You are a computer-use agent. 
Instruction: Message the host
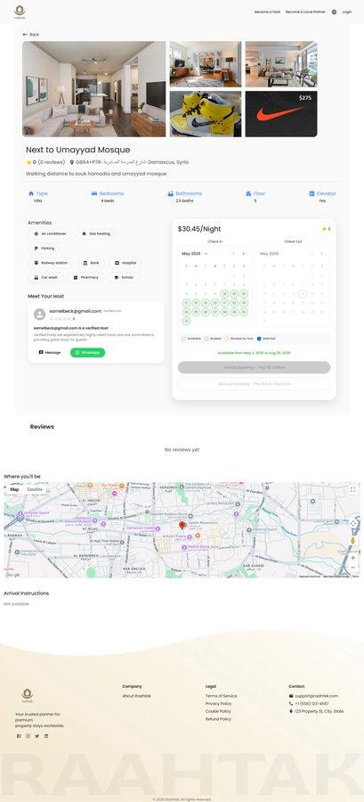50,352
